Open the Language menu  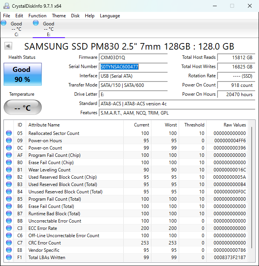tap(110, 16)
